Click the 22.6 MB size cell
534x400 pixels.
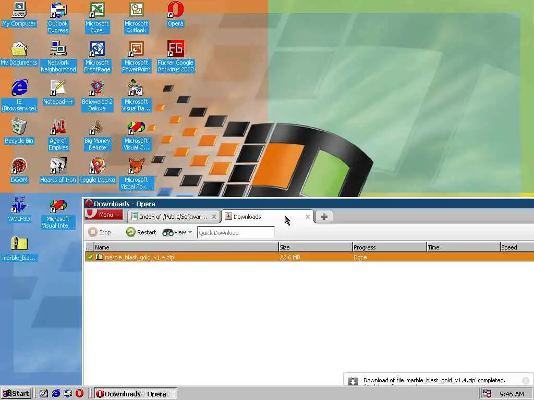[x=290, y=257]
